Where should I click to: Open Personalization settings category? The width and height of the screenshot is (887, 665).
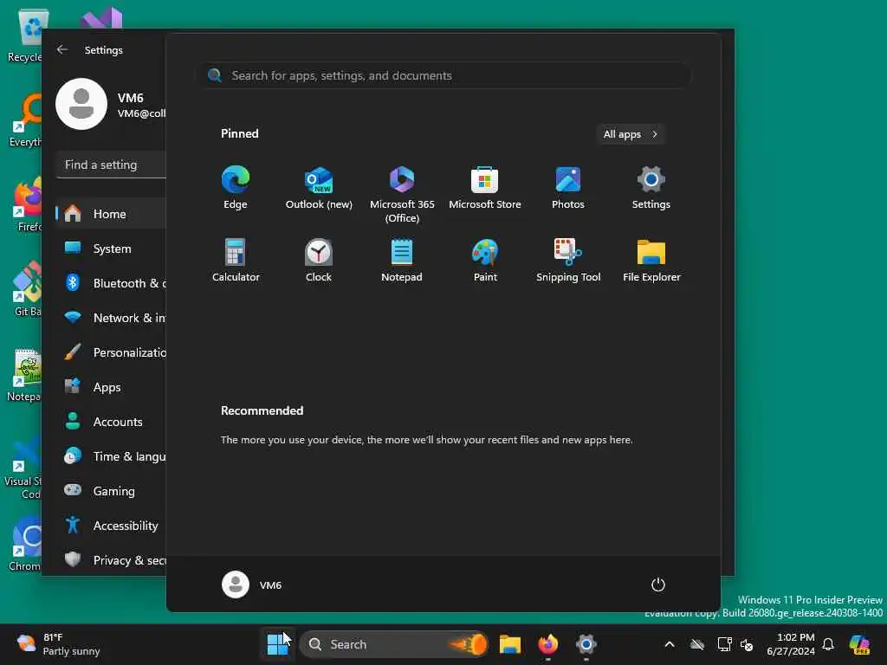point(112,352)
